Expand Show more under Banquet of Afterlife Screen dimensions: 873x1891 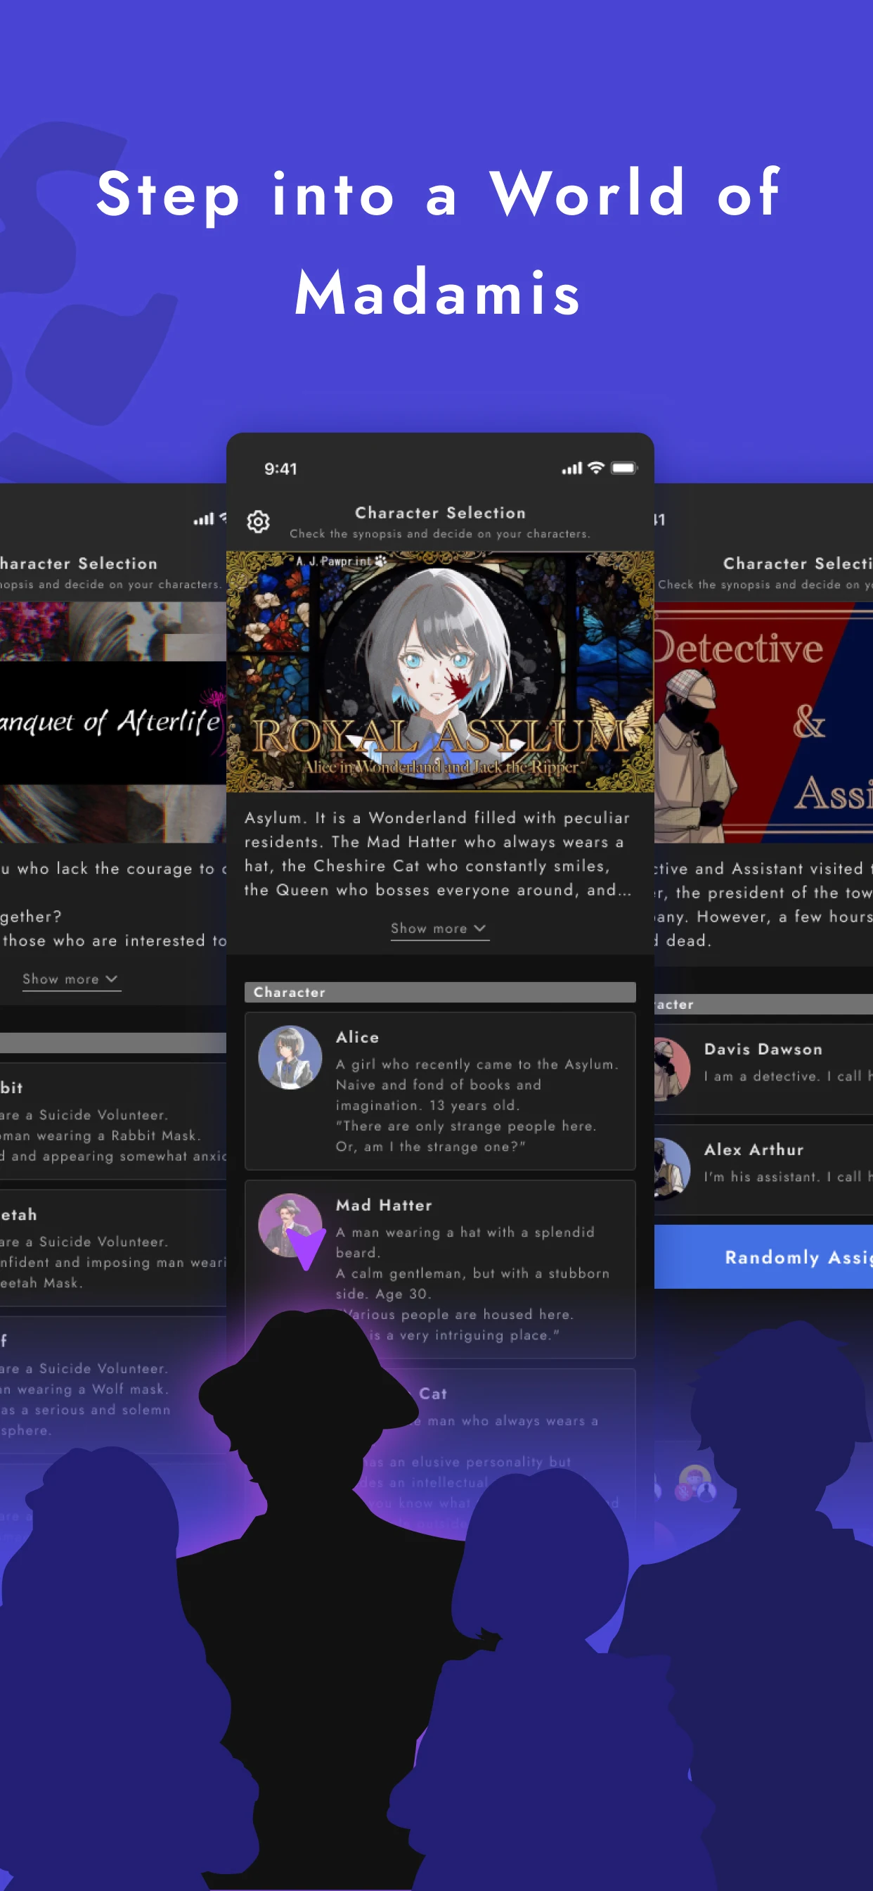[70, 979]
